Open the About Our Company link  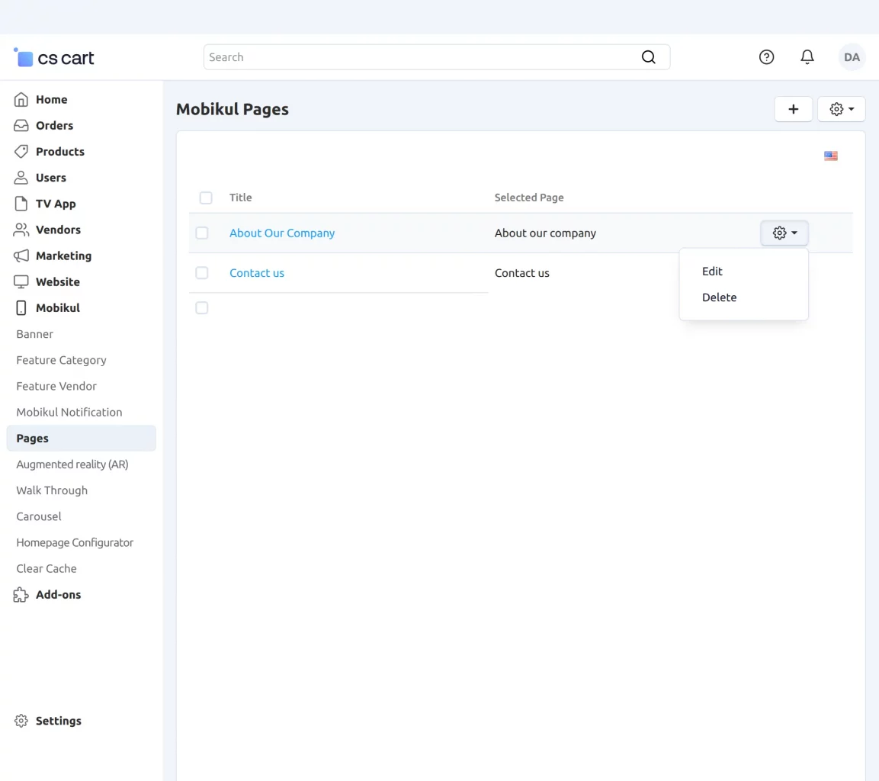click(282, 233)
